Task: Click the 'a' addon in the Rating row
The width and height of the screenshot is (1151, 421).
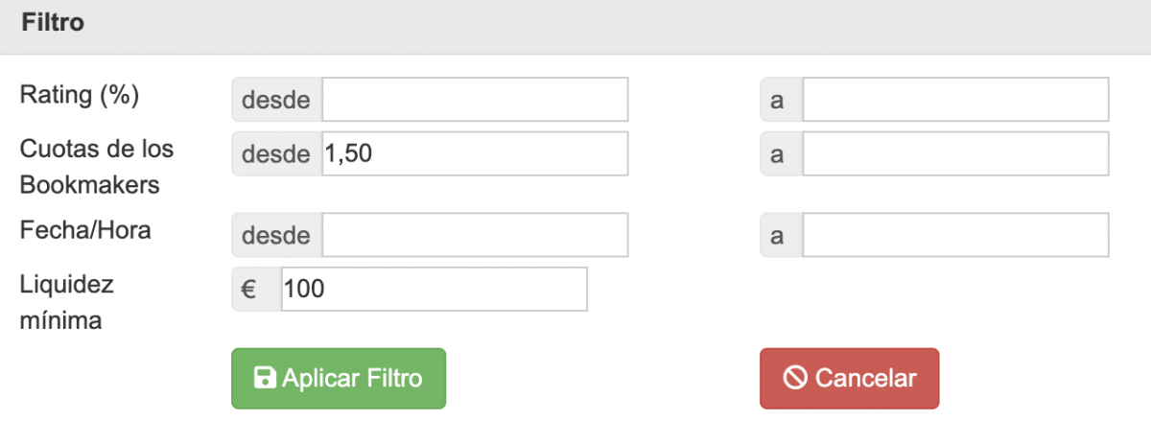Action: point(781,100)
